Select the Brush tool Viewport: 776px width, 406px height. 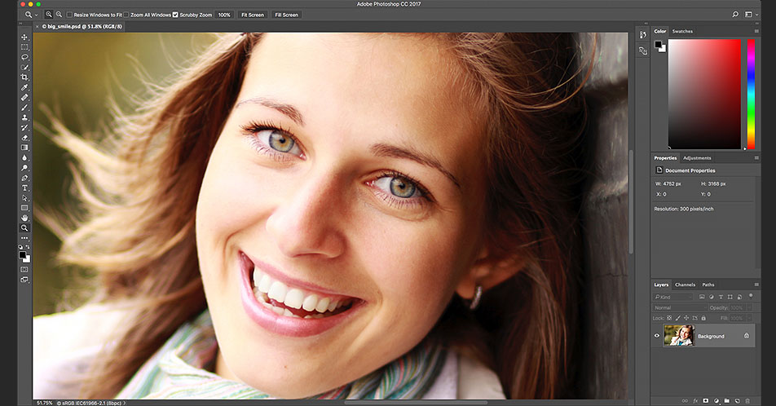24,108
